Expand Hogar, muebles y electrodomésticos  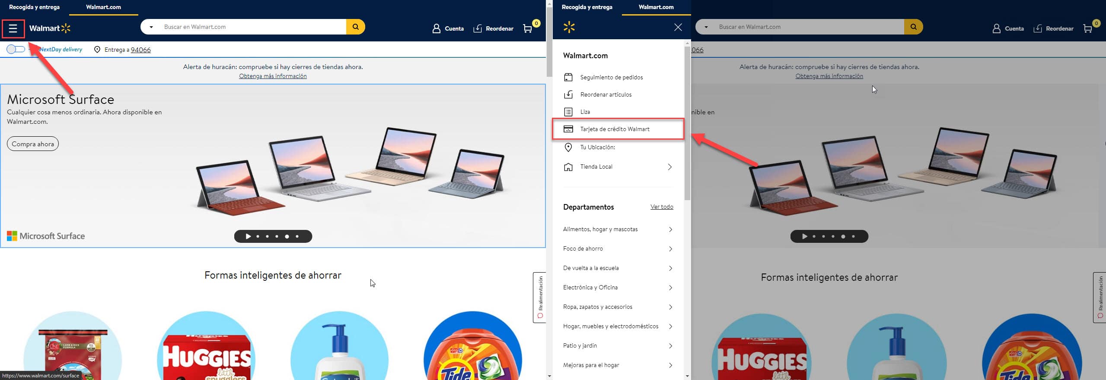click(x=618, y=326)
